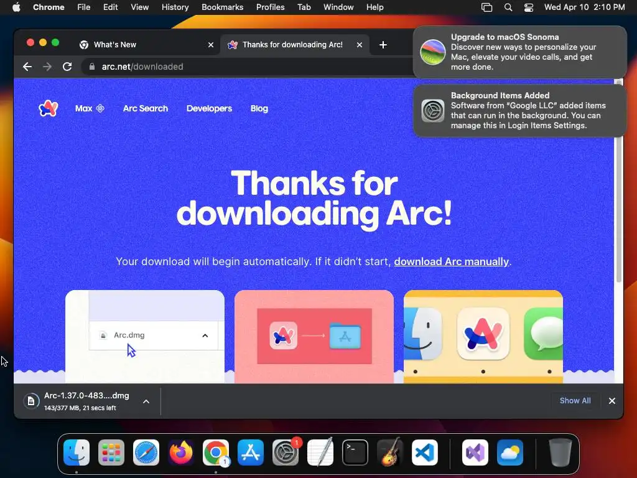Open Launchpad from the Dock
The width and height of the screenshot is (637, 478).
tap(111, 452)
